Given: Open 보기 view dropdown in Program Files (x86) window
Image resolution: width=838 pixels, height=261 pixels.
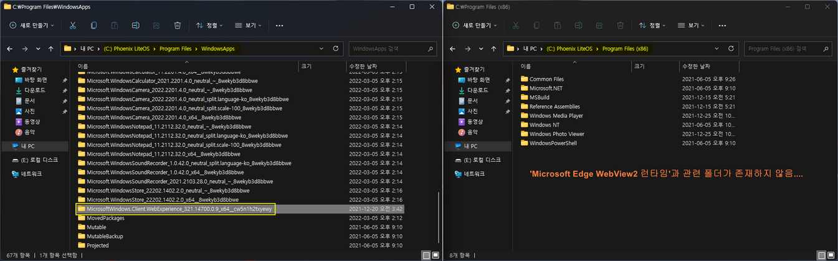Looking at the screenshot, I should pos(692,26).
